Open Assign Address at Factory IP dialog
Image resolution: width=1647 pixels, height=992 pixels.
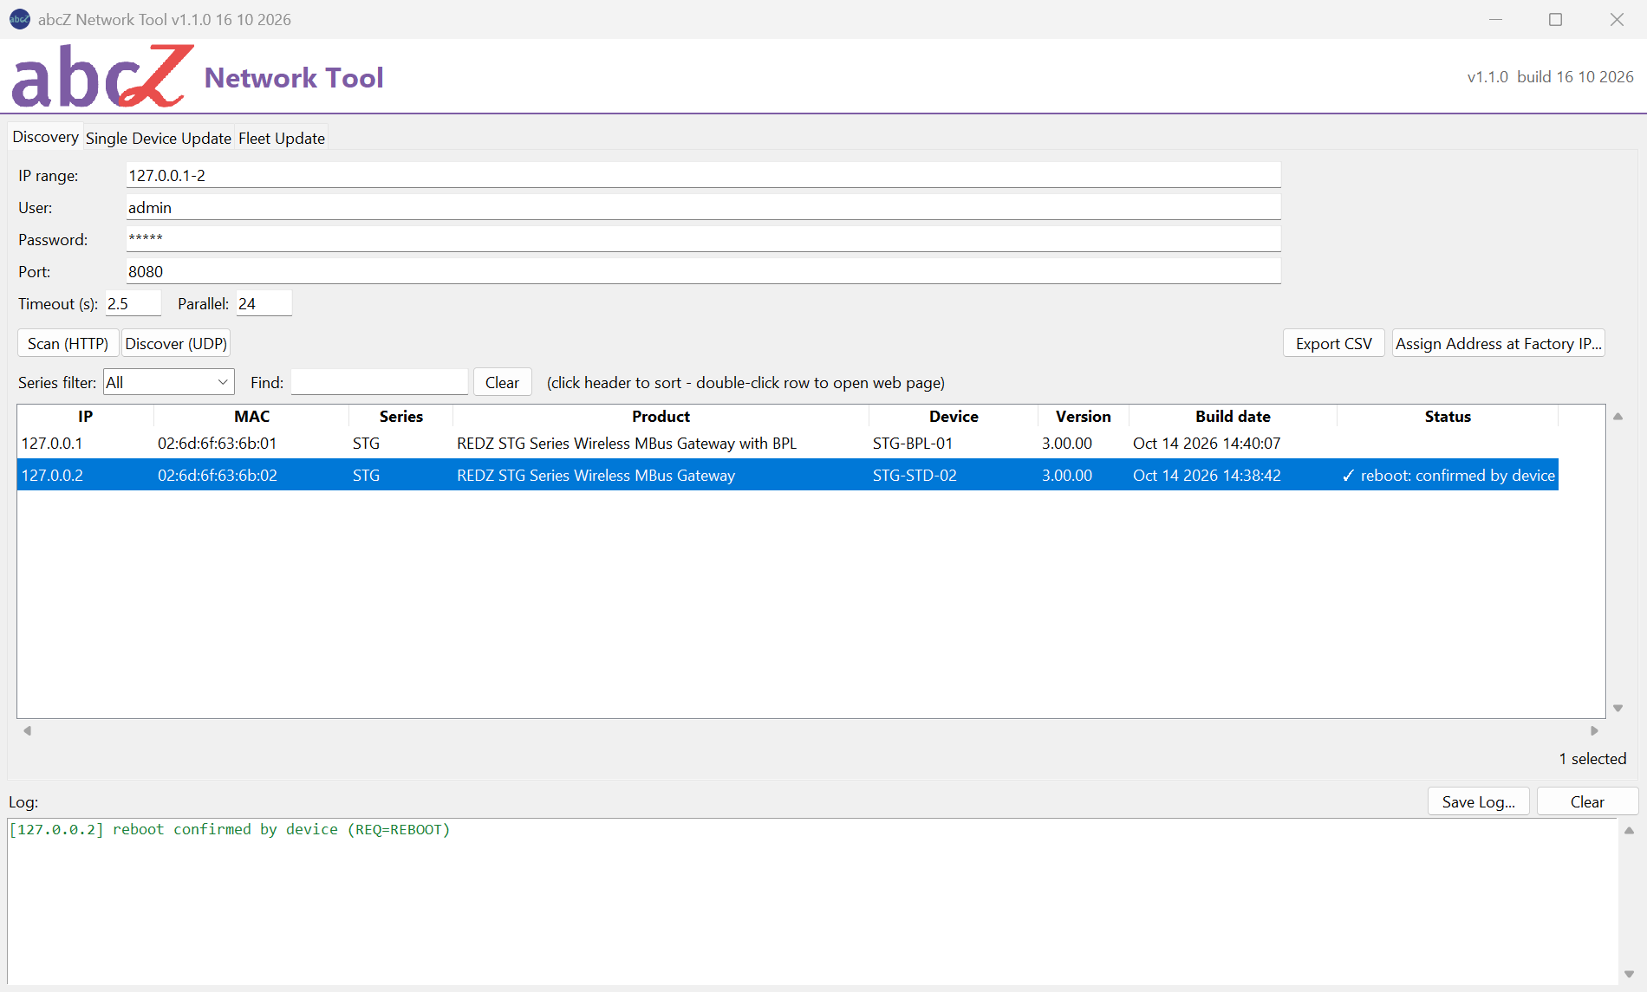pos(1498,343)
